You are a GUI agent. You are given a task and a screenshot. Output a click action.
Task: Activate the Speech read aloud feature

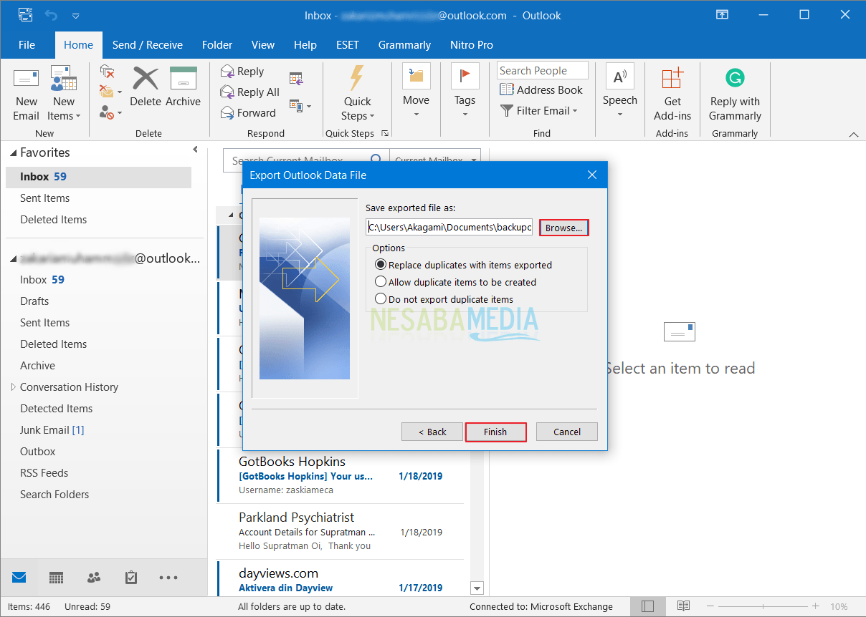[x=619, y=93]
